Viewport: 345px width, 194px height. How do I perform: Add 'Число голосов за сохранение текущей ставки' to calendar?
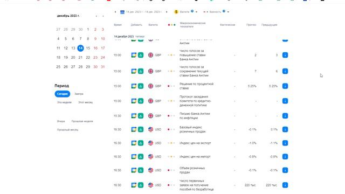134,71
